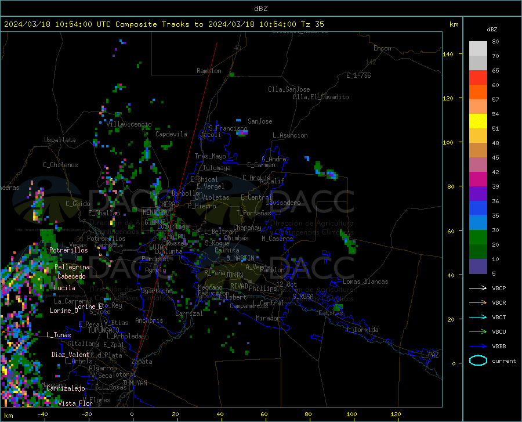Click the 120 km horizontal axis tick

396,414
